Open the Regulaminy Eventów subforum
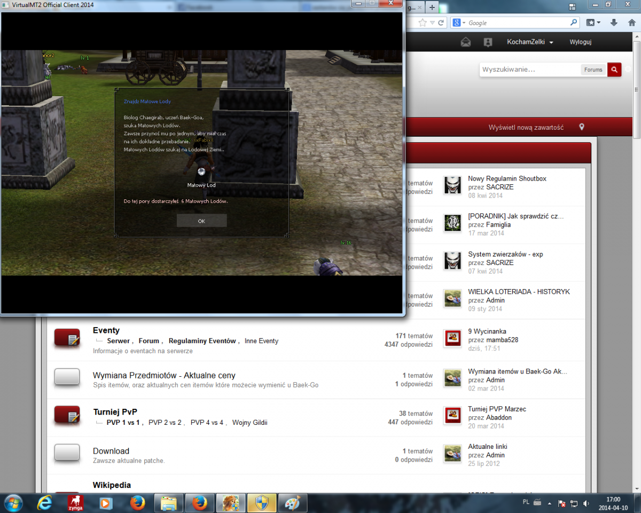 tap(202, 341)
